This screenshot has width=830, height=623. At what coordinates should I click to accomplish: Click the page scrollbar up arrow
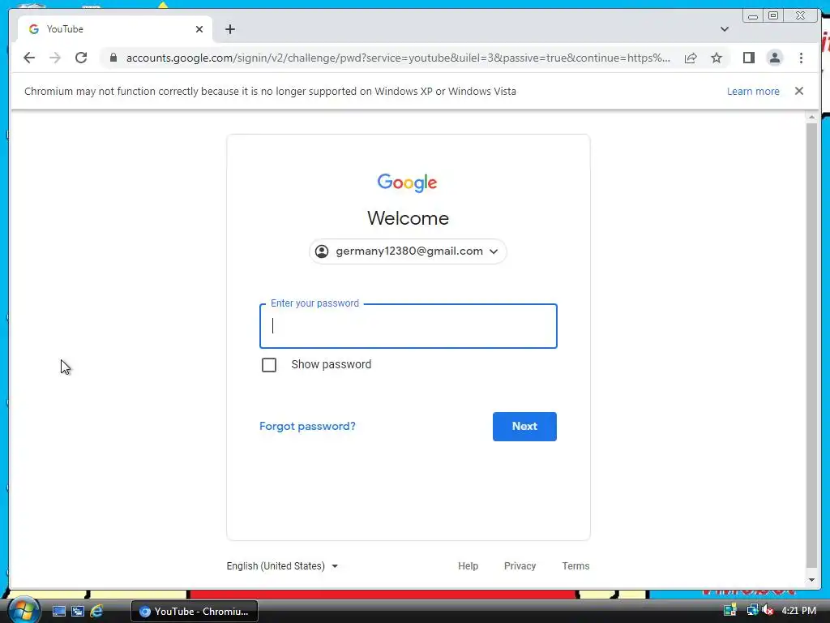[811, 117]
